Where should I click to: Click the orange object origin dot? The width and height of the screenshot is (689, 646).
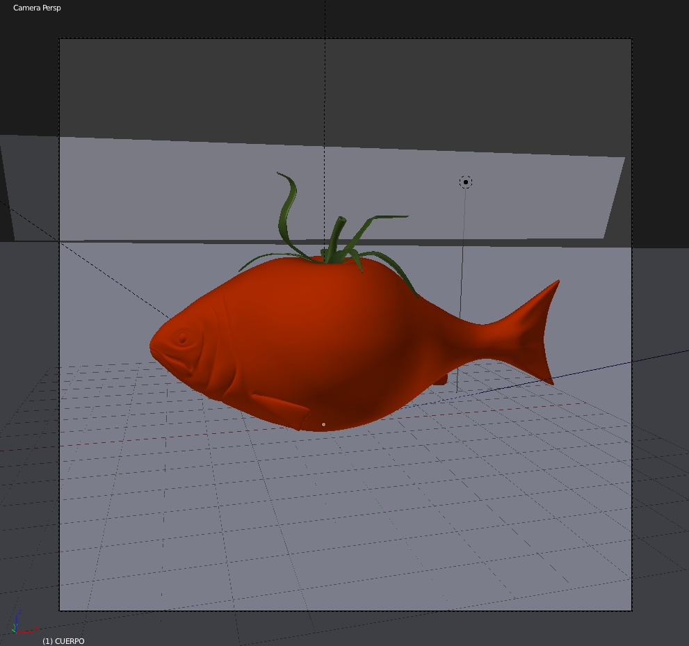[x=324, y=424]
